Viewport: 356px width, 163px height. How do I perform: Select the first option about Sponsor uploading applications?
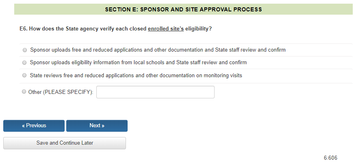pyautogui.click(x=25, y=50)
